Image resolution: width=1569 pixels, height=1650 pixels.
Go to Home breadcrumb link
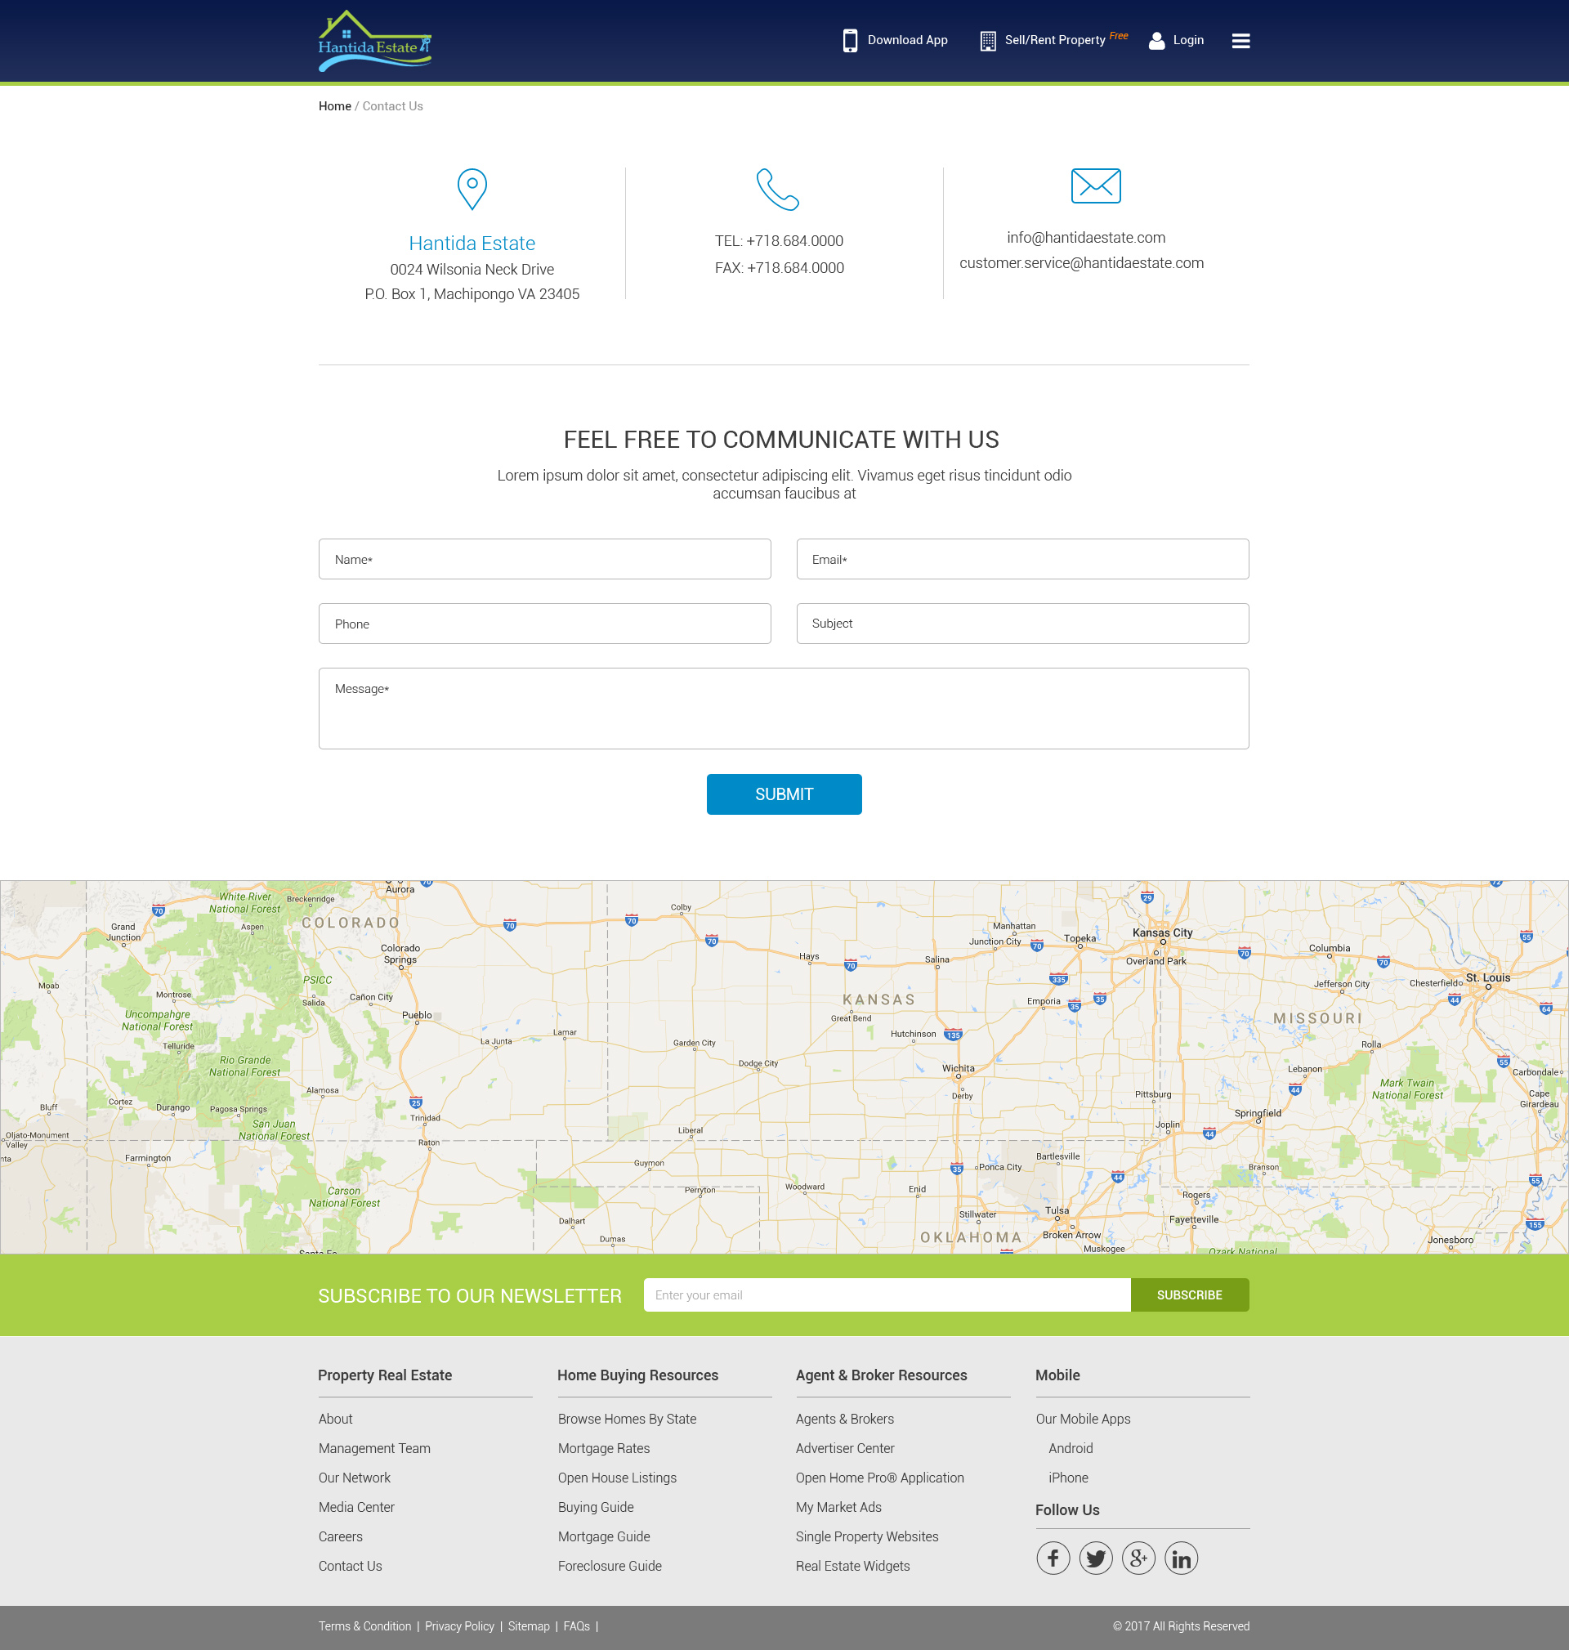tap(334, 106)
